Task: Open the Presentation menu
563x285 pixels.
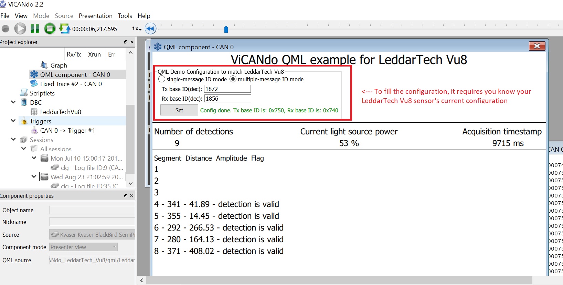Action: tap(96, 16)
